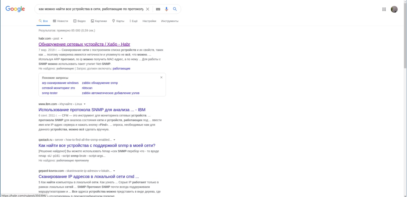Image resolution: width=407 pixels, height=197 pixels.
Task: Focus the Google search input field
Action: [x=91, y=9]
